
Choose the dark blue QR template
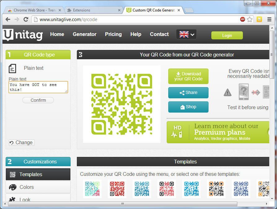click(241, 189)
